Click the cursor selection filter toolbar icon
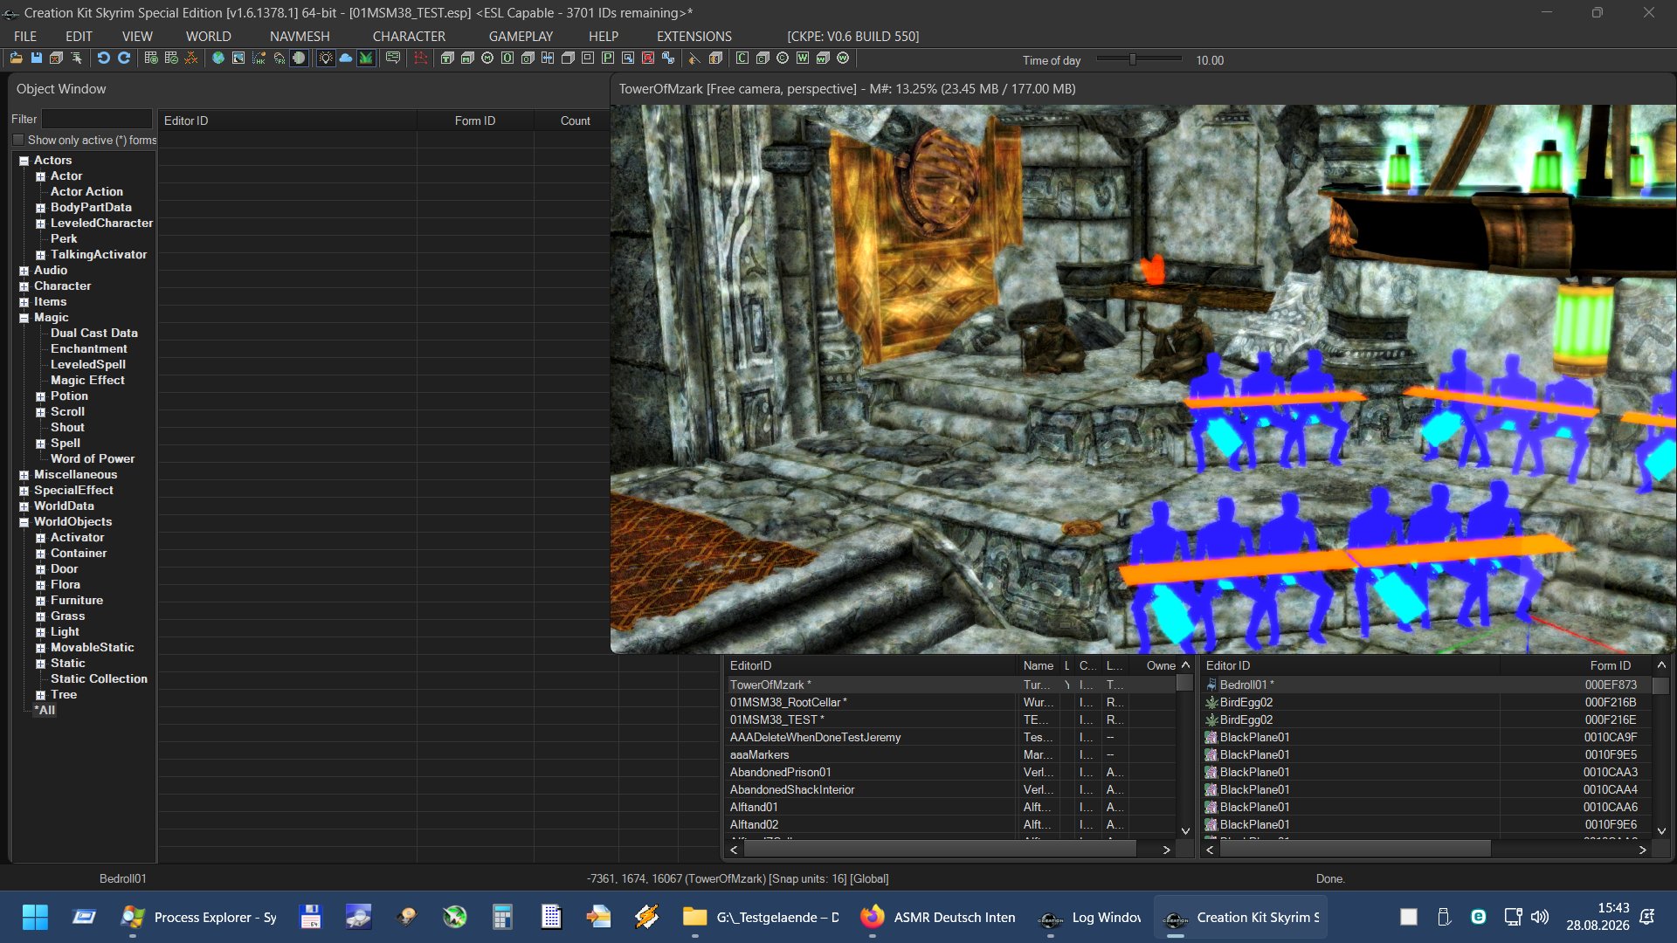 click(x=77, y=59)
